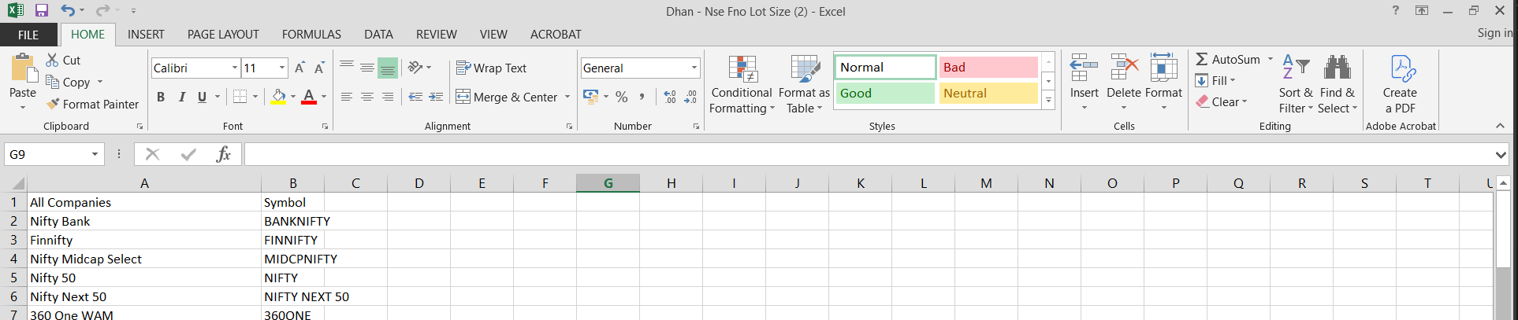1518x320 pixels.
Task: Click Sign in link
Action: 1494,33
